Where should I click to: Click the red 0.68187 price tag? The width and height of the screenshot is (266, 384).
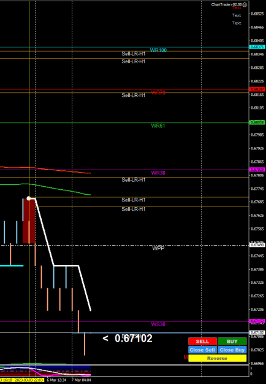[x=257, y=89]
